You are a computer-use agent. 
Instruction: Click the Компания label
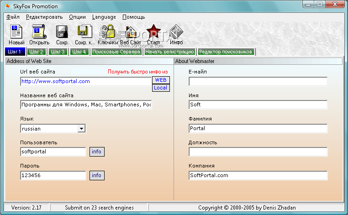click(201, 166)
